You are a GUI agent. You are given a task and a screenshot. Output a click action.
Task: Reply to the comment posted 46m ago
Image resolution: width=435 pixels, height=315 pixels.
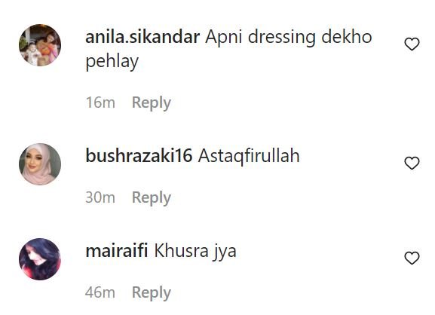(x=152, y=293)
